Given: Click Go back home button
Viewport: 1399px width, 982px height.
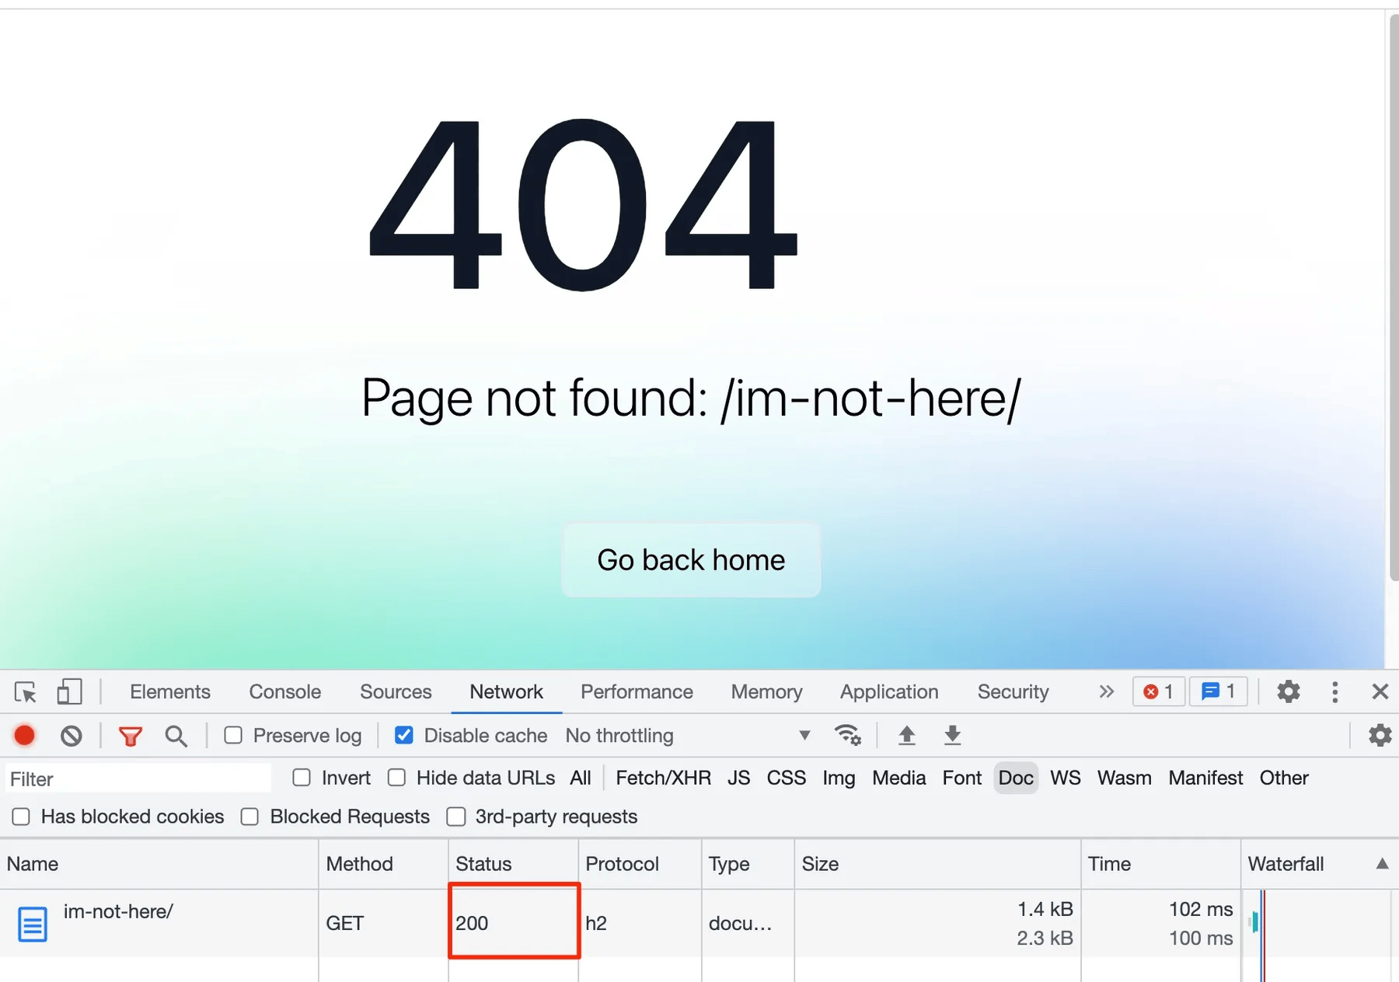Looking at the screenshot, I should 691,560.
